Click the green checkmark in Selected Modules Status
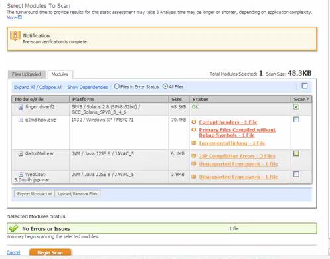 pos(13,228)
